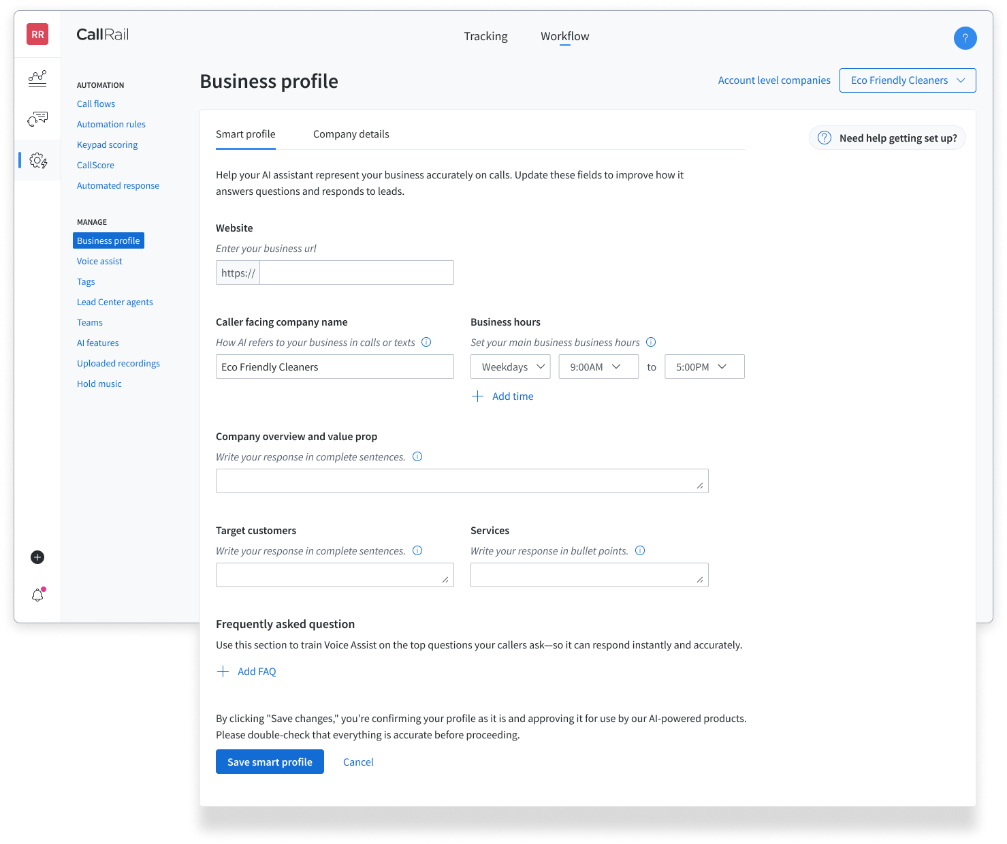Click Add FAQ

click(257, 671)
